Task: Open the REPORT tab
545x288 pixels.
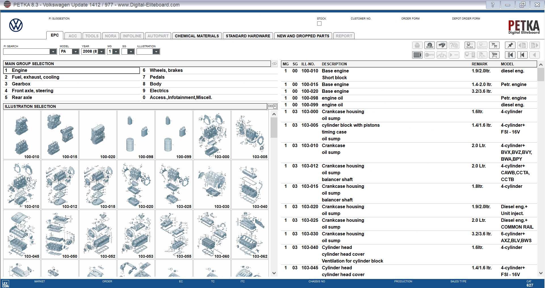Action: (344, 36)
